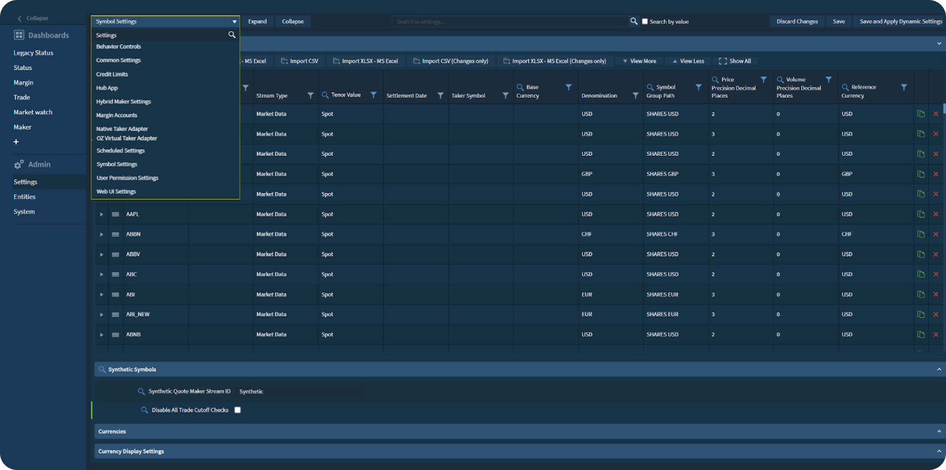Enable the Search by value checkbox
This screenshot has height=470, width=946.
pyautogui.click(x=645, y=22)
